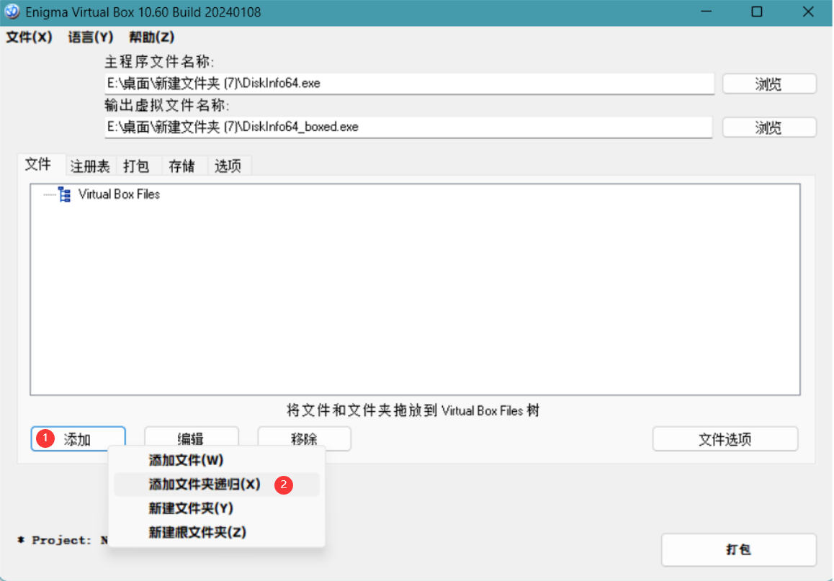Choose 新建根文件夹(Z) from the popup menu
The image size is (834, 581).
click(x=217, y=533)
